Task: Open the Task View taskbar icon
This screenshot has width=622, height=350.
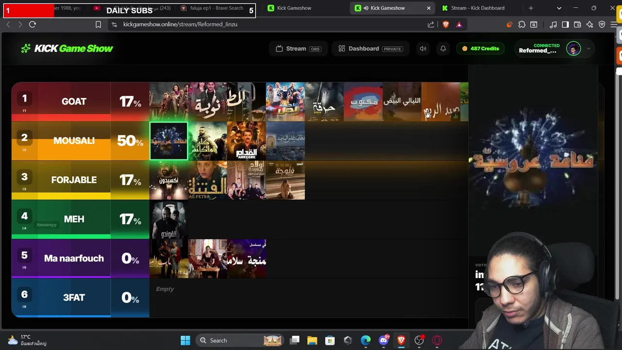Action: [x=294, y=340]
